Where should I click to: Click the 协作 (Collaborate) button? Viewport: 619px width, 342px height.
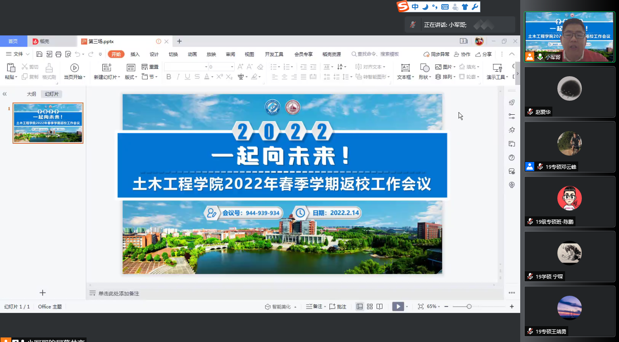tap(462, 54)
